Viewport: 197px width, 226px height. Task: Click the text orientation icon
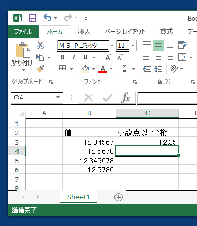click(x=174, y=69)
